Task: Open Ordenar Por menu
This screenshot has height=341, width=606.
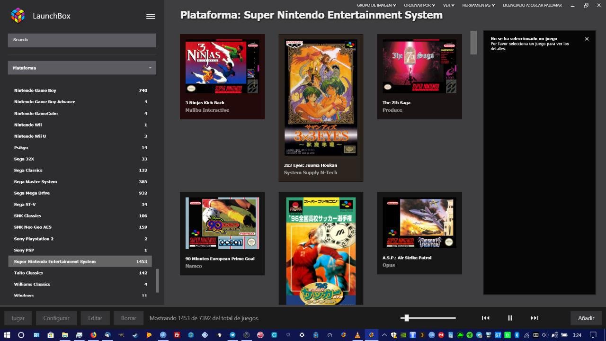Action: tap(419, 5)
